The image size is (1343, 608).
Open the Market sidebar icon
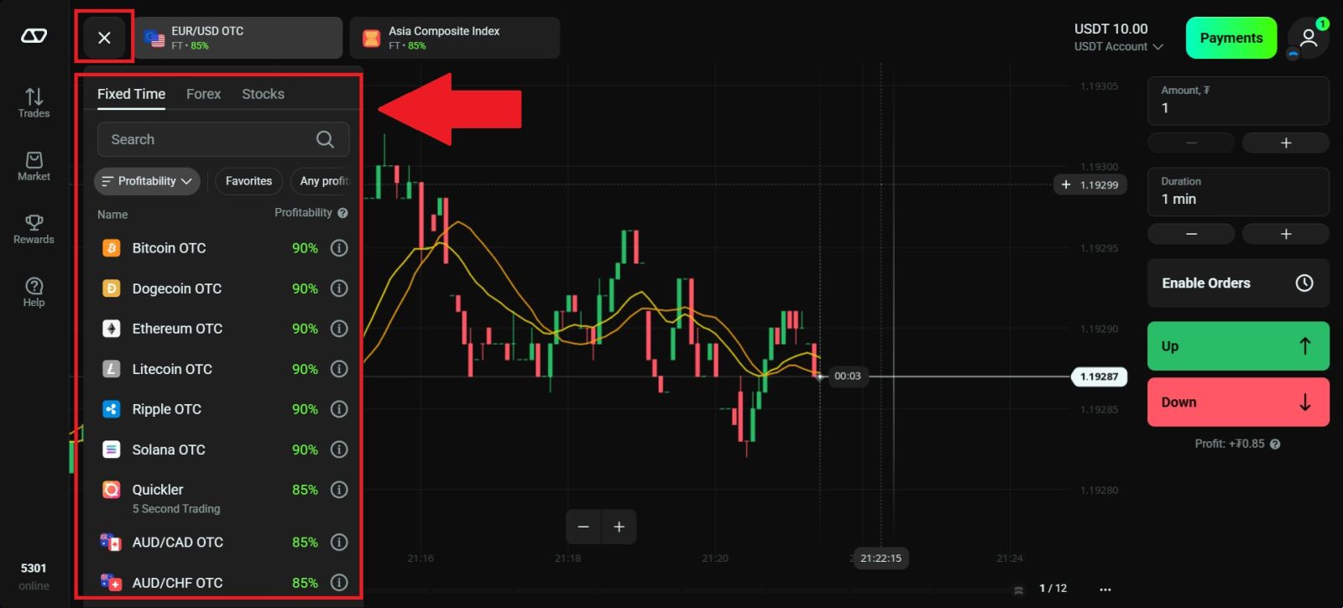(34, 166)
